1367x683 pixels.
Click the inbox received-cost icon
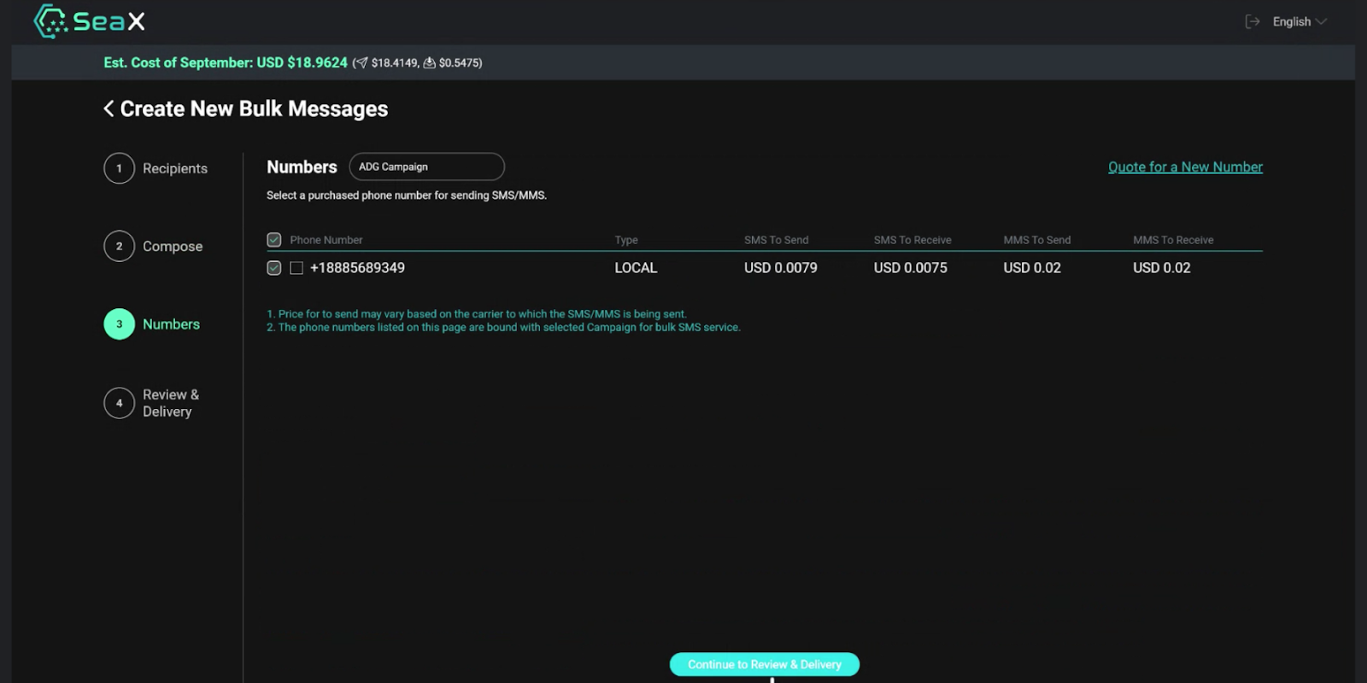tap(429, 63)
